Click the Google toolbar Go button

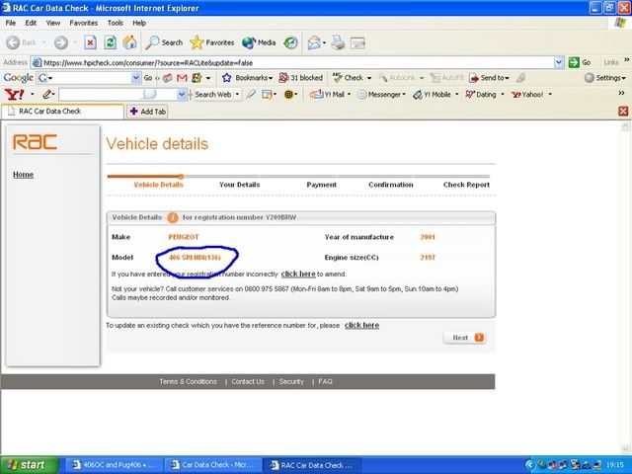[148, 78]
